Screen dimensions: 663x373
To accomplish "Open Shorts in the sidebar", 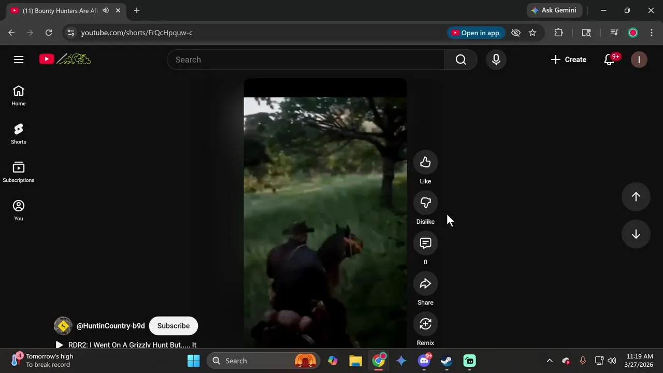I will click(x=19, y=134).
